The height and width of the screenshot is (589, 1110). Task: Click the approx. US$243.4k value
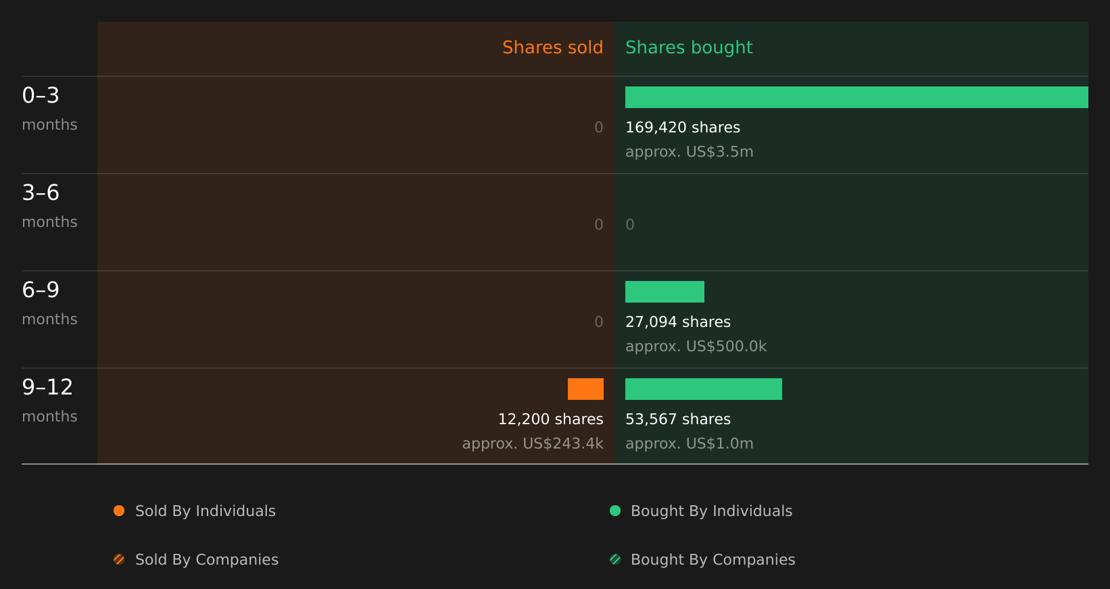click(533, 443)
